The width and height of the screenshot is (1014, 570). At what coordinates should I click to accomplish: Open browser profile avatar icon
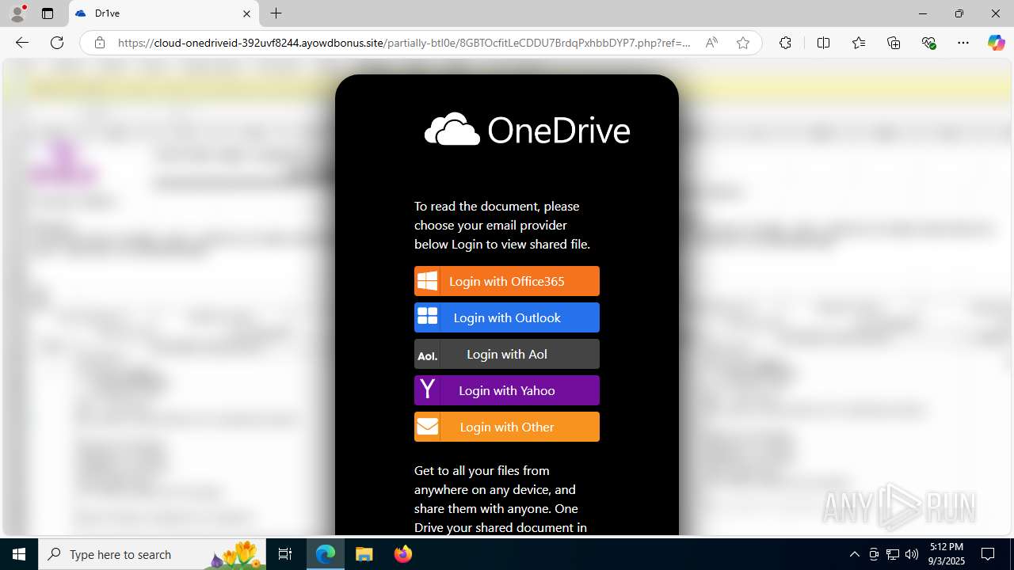[x=17, y=13]
